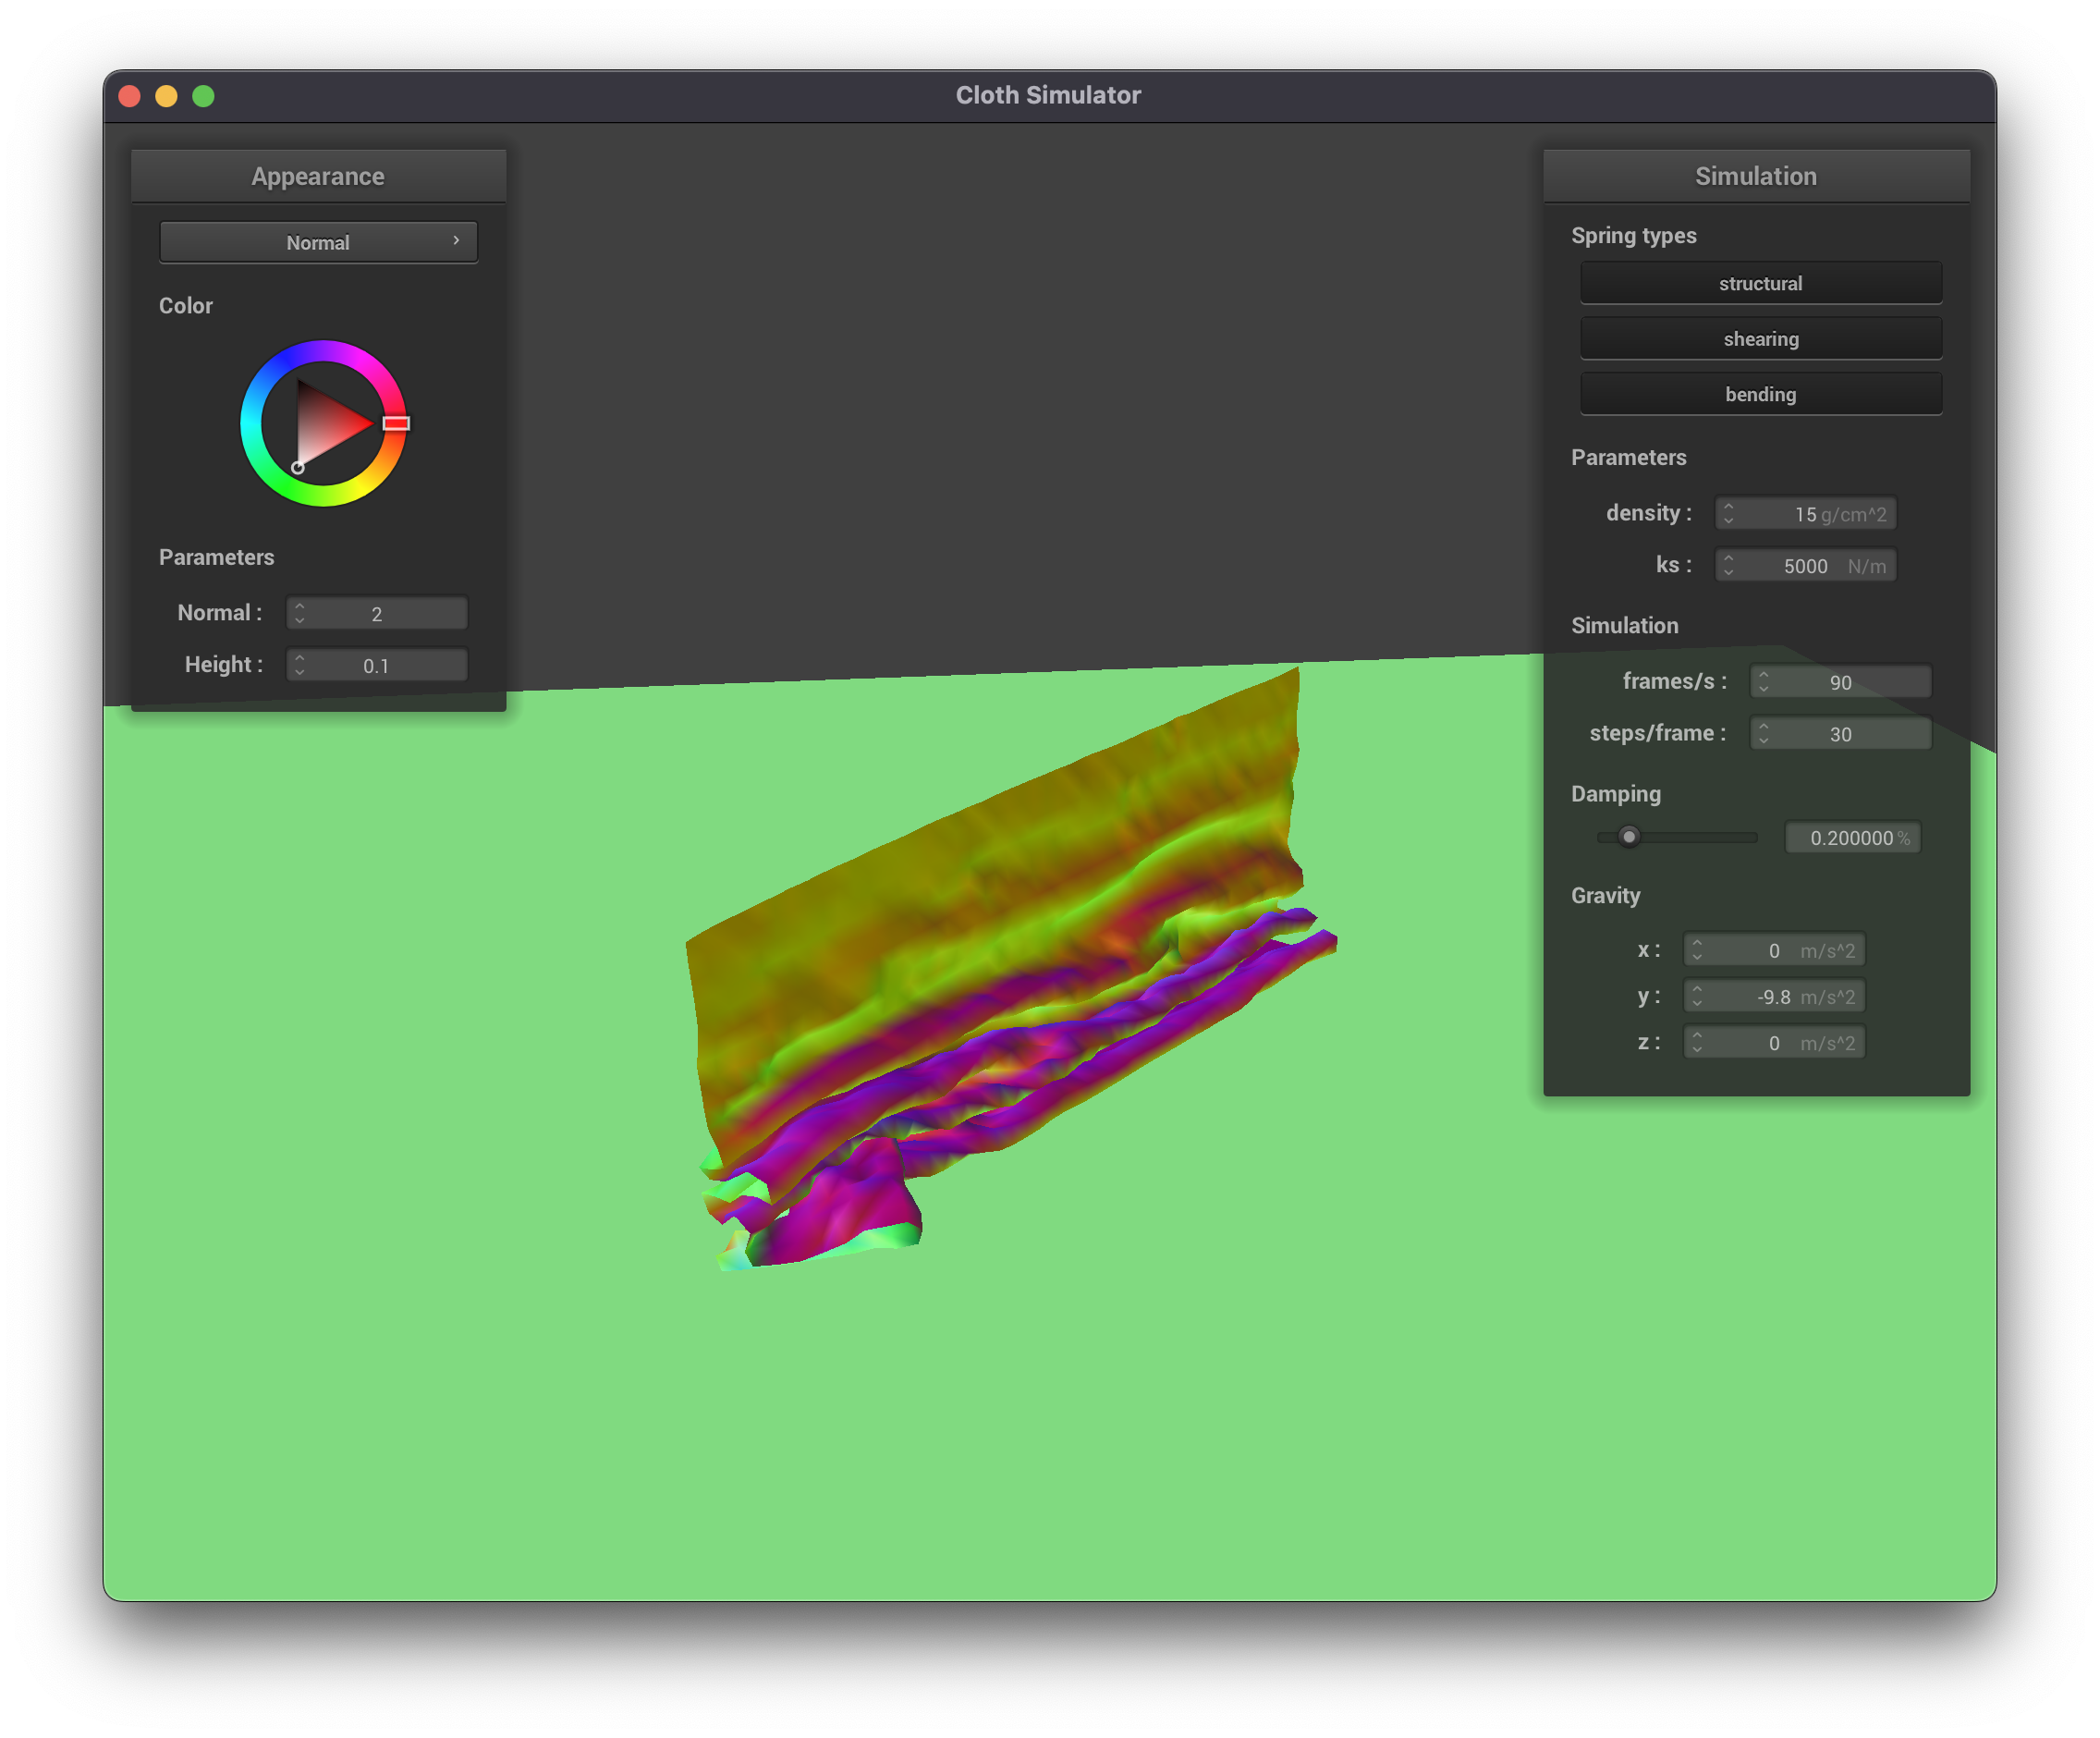
Task: Click the stepper arrows on Height field
Action: [x=299, y=665]
